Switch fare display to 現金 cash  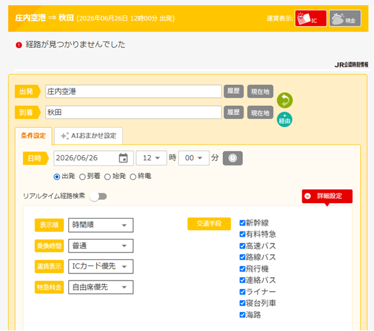(345, 19)
